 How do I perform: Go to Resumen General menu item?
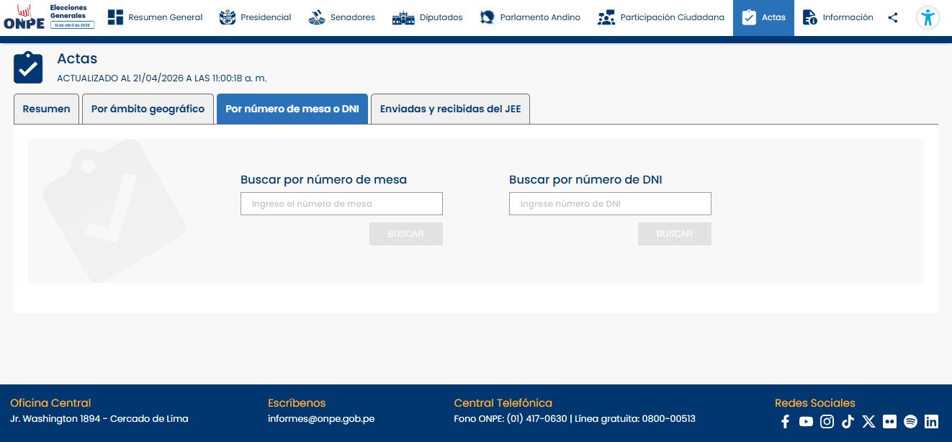155,18
